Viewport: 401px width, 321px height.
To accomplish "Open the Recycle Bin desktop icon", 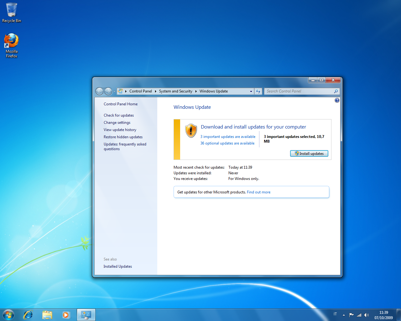I will tap(12, 13).
